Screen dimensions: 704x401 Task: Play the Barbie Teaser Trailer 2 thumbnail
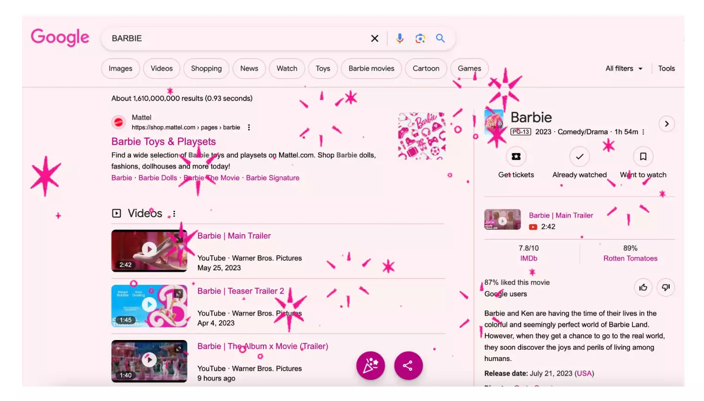coord(149,305)
